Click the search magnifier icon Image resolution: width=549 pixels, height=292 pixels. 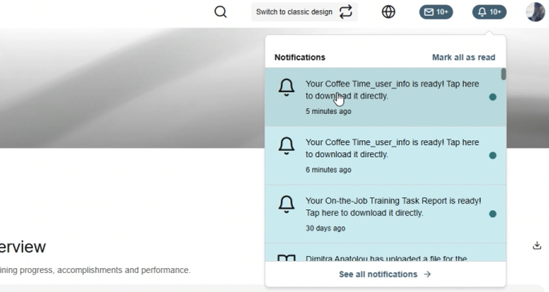[x=220, y=12]
